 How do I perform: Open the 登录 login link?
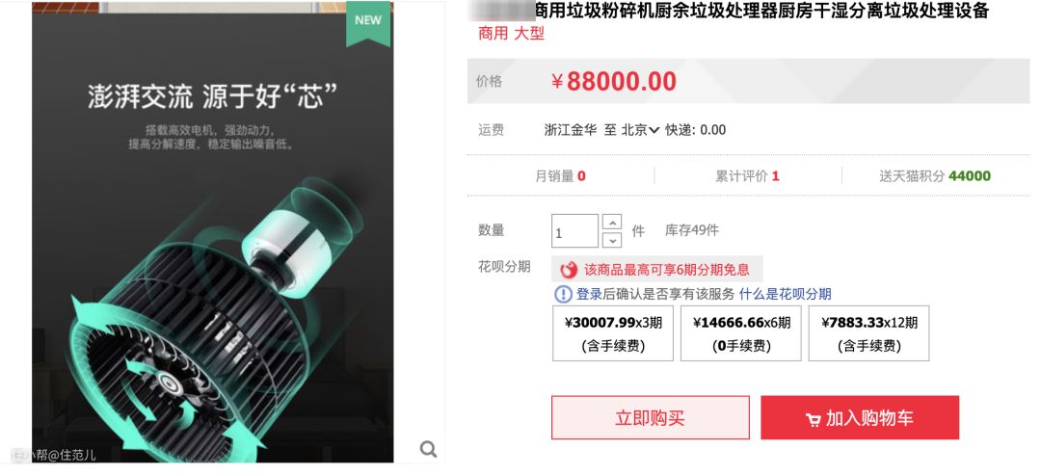pos(588,294)
